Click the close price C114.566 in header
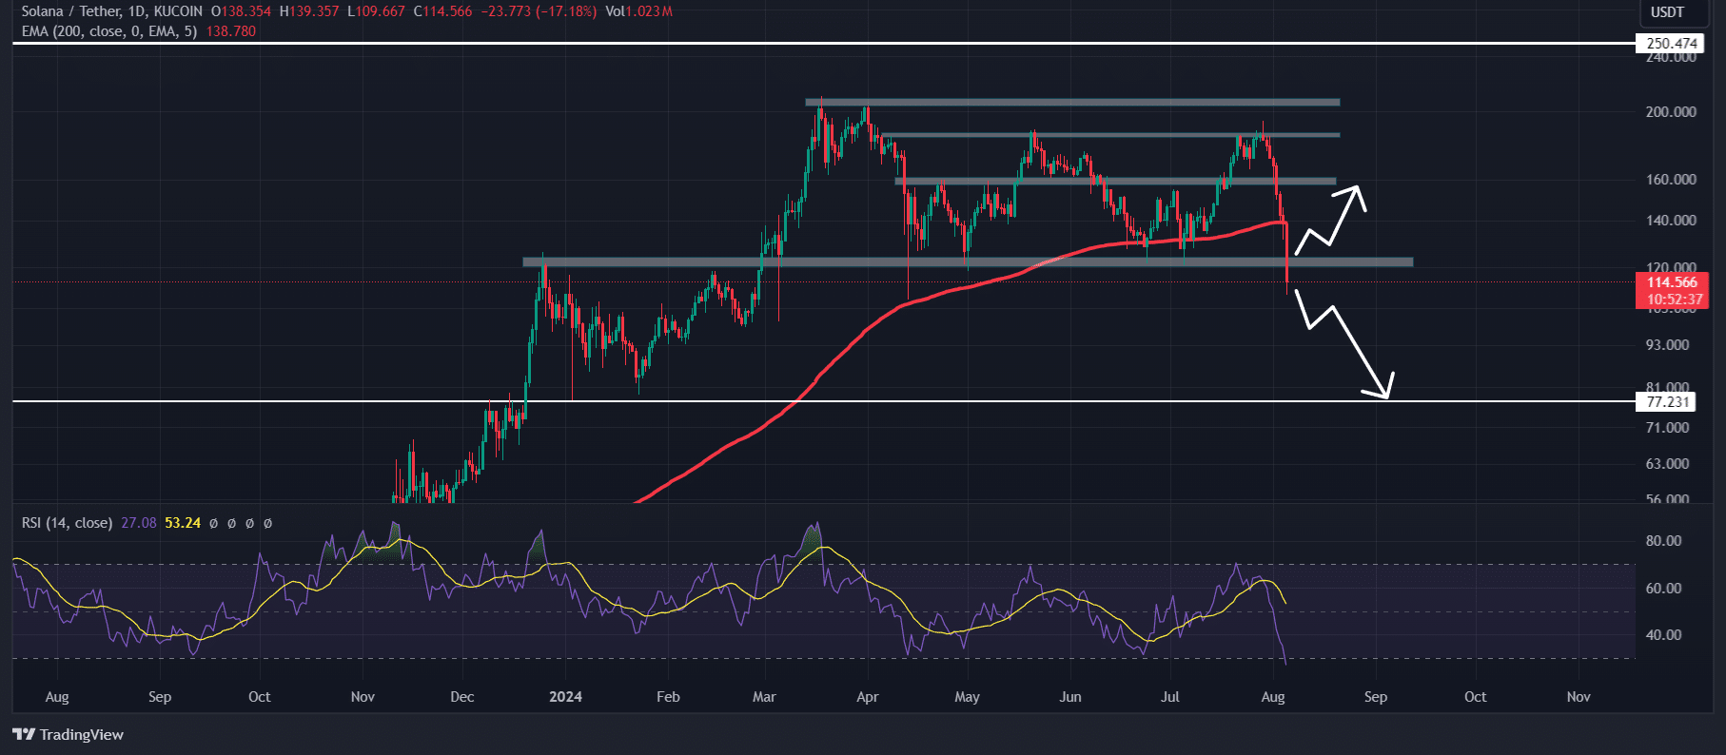The height and width of the screenshot is (755, 1726). pyautogui.click(x=442, y=11)
